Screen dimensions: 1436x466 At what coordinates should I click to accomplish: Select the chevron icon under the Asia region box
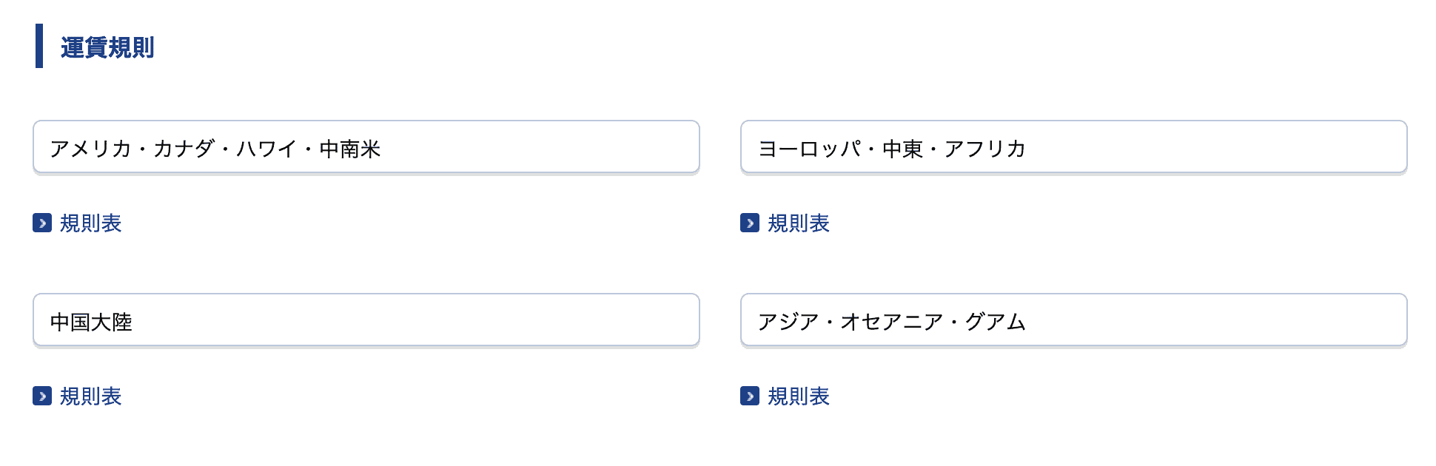click(x=751, y=397)
